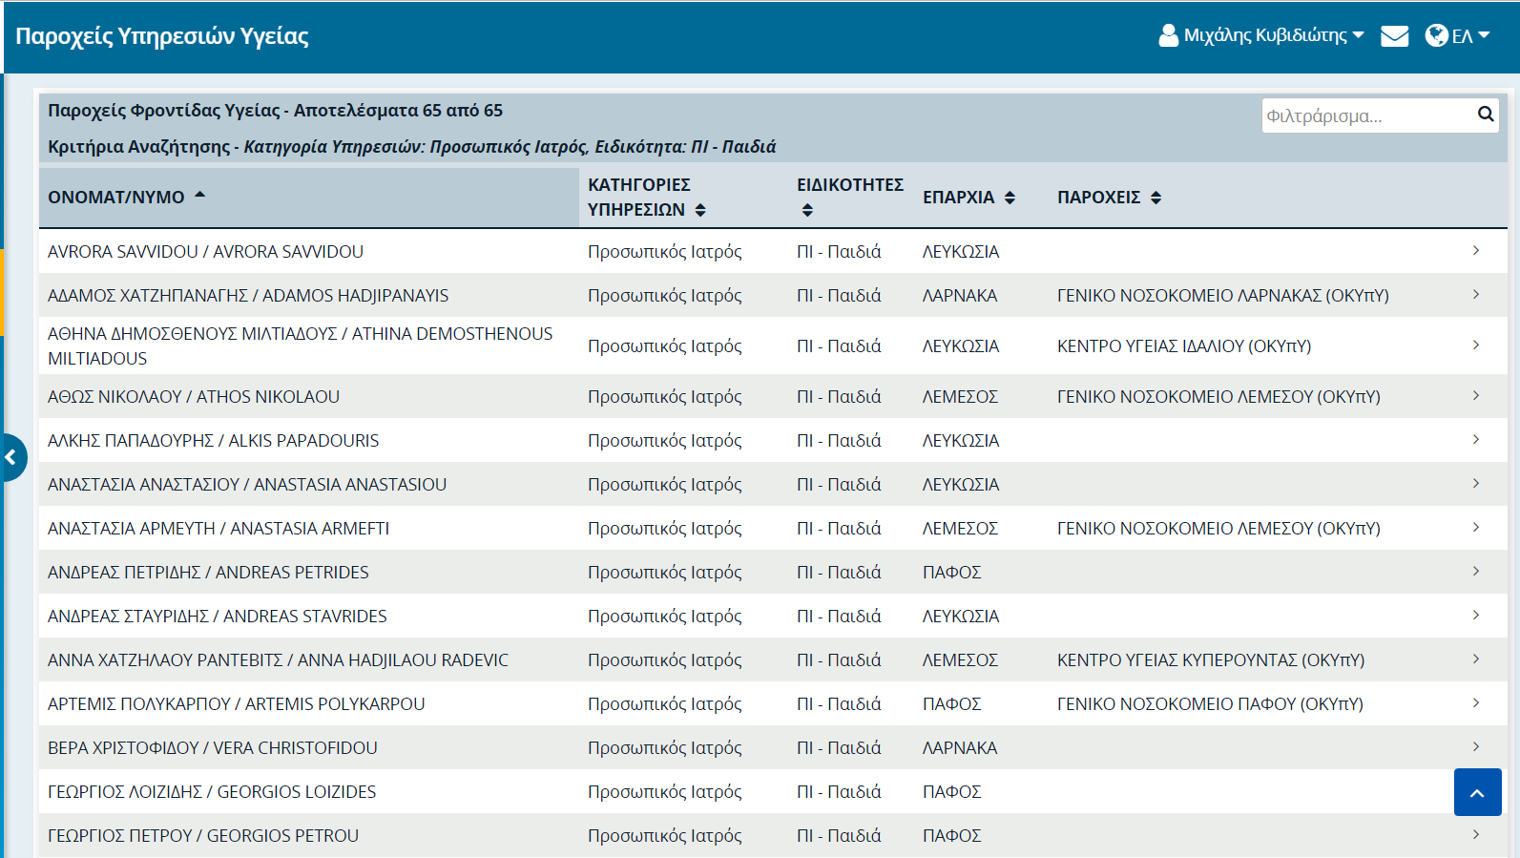Select ΑΘΩΣ ΝΙΚΟΛΑΟΥ / ATHOS NIKOLAOU name

pyautogui.click(x=194, y=397)
